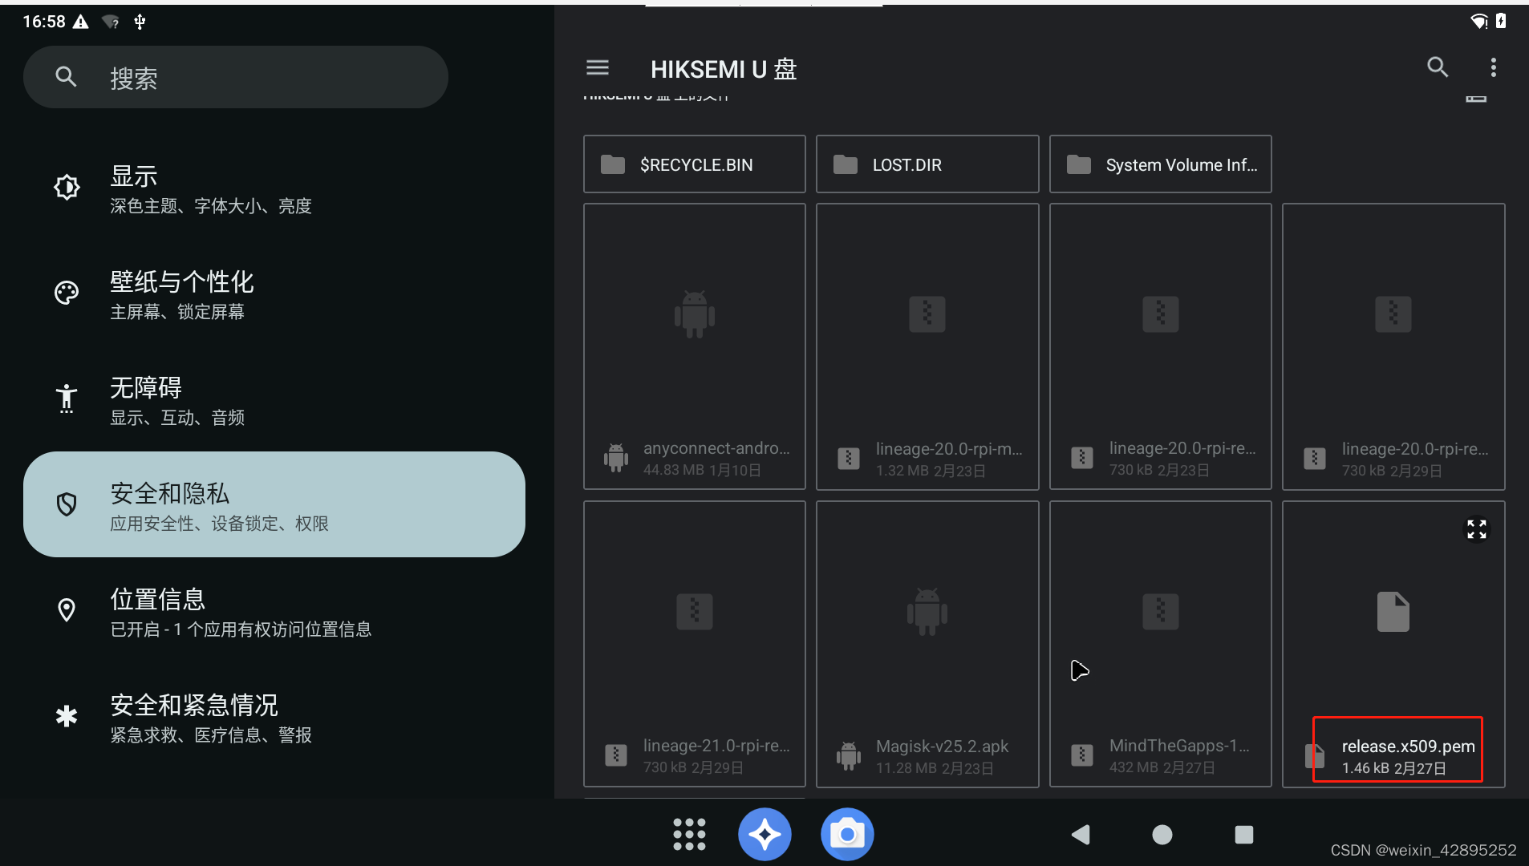Select the lineage-21.0-rpi-re zip file
Image resolution: width=1529 pixels, height=866 pixels.
click(695, 644)
